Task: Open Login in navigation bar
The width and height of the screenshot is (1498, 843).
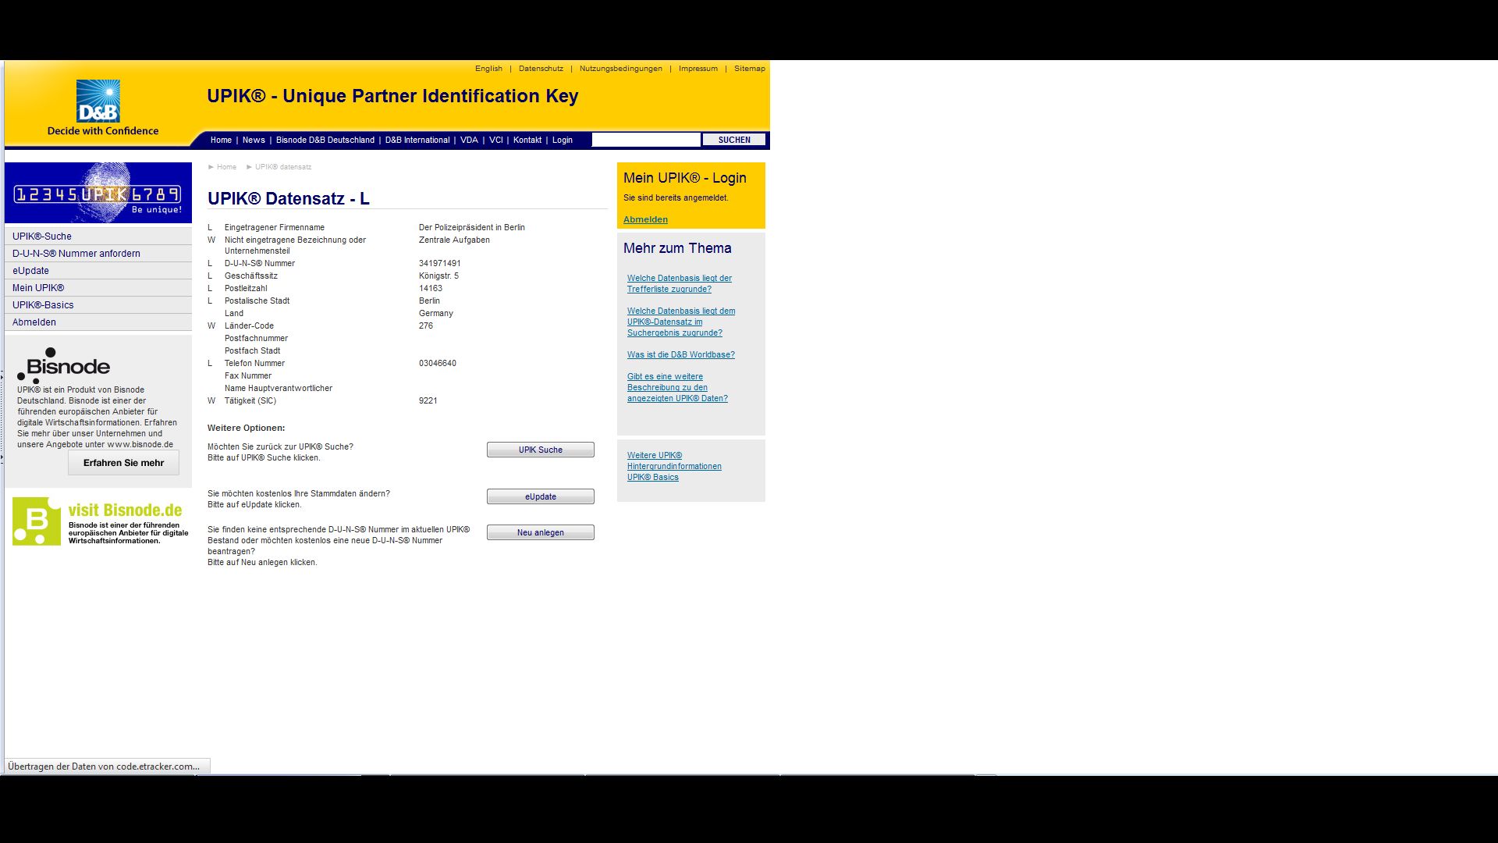Action: coord(563,140)
